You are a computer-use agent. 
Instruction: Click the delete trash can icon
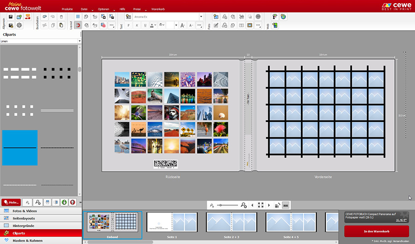tap(61, 17)
